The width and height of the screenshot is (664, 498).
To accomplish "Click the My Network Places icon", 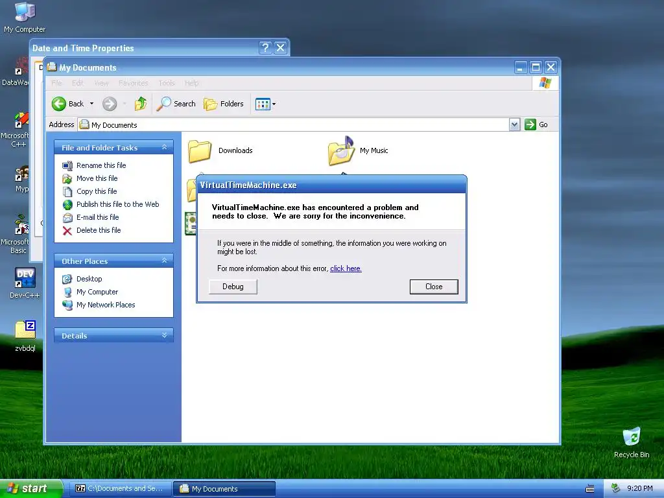I will click(67, 305).
